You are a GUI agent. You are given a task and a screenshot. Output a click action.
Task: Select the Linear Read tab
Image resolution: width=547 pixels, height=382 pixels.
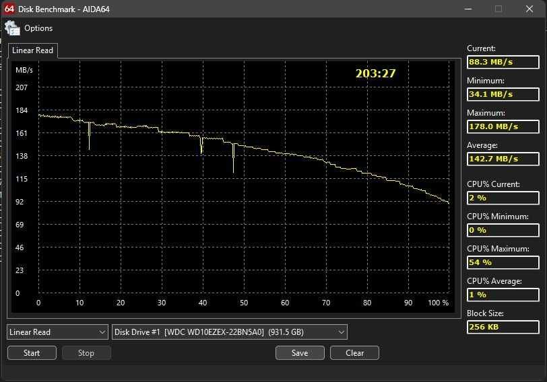tap(33, 50)
